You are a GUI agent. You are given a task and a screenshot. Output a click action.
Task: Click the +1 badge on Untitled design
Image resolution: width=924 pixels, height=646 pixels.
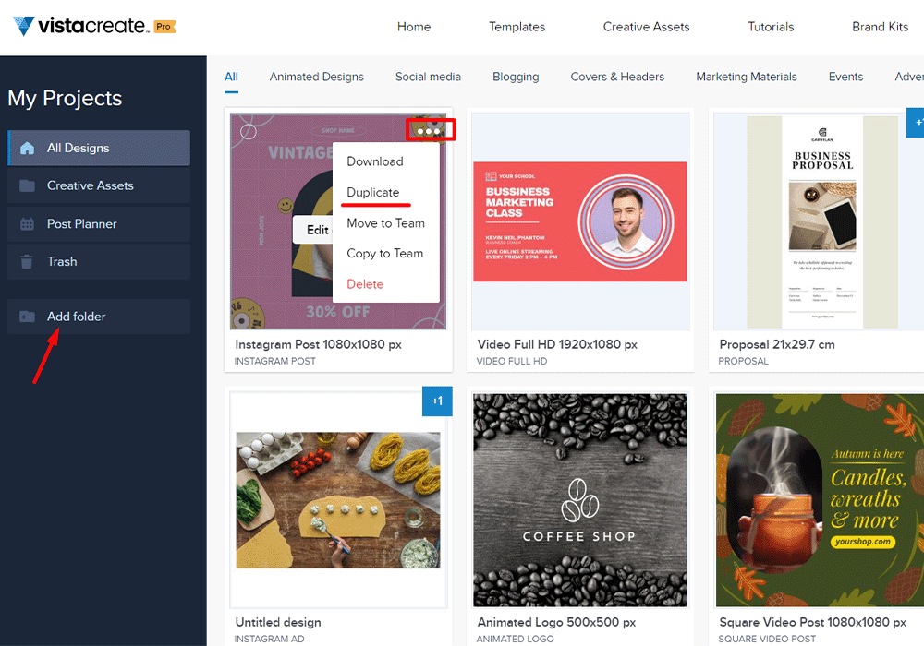tap(437, 401)
